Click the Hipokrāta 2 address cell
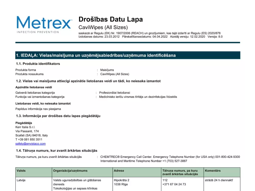Screen dimensions: 255x191 pyautogui.click(x=121, y=180)
